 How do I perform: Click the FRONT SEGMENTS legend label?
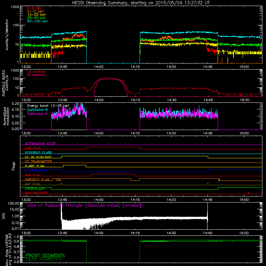[x=45, y=255]
